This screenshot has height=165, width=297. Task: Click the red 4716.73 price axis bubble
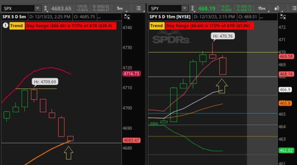(131, 74)
